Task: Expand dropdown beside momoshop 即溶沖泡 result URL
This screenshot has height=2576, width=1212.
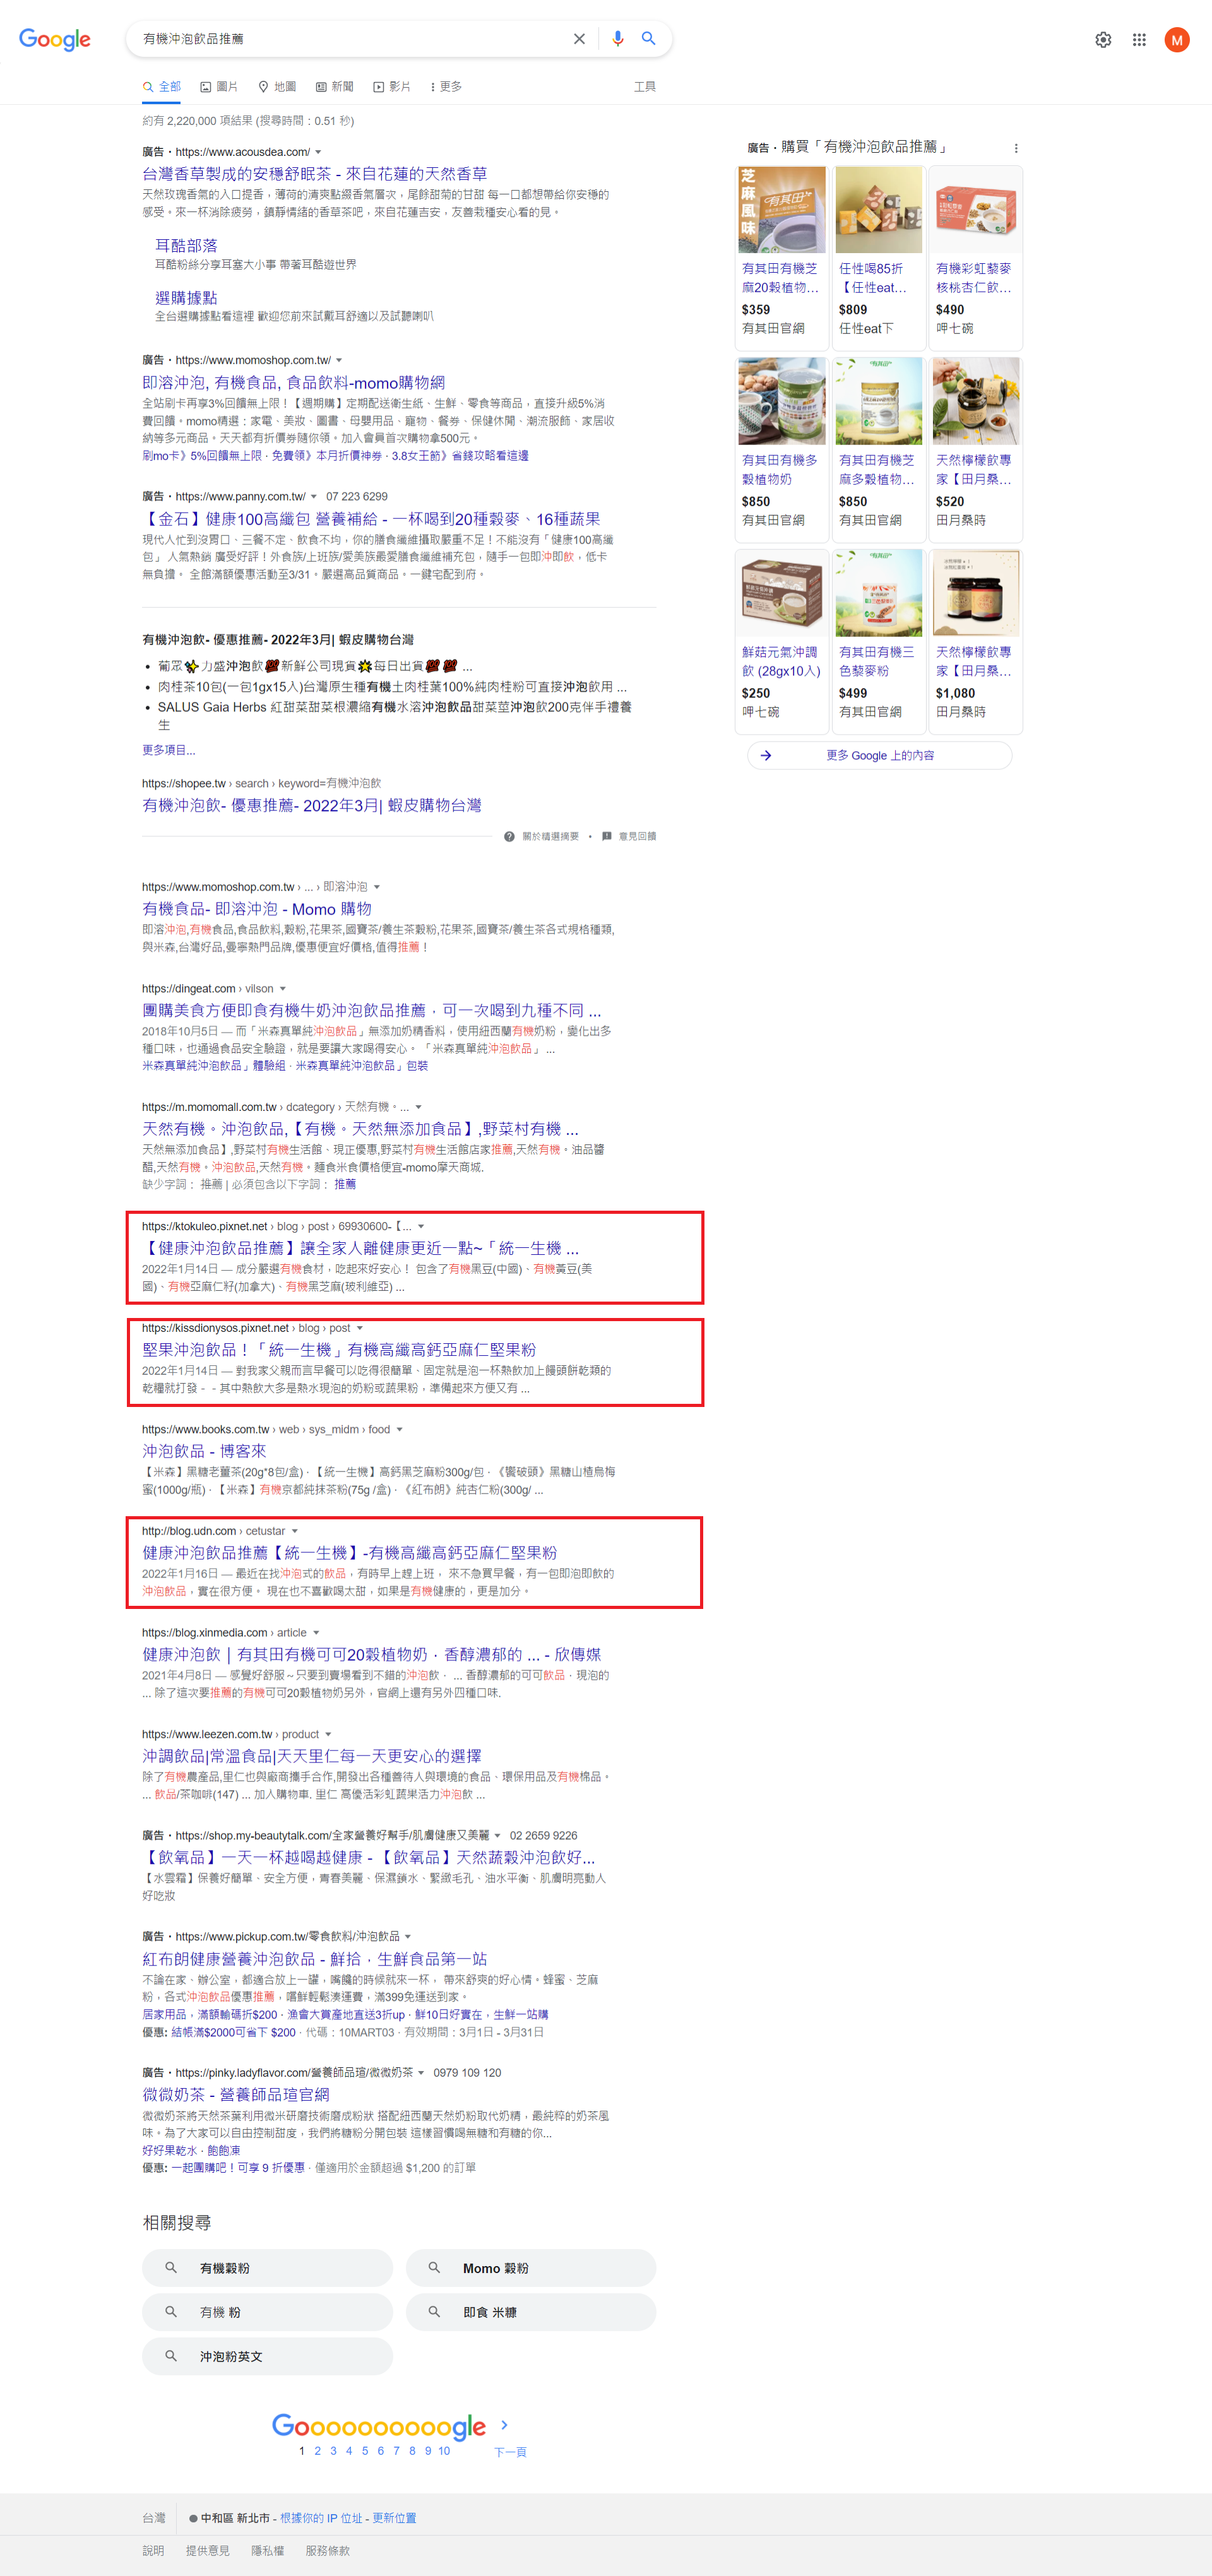Action: [x=377, y=887]
